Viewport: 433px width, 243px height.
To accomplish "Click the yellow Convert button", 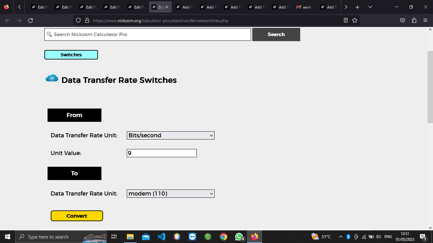I will pos(77,216).
